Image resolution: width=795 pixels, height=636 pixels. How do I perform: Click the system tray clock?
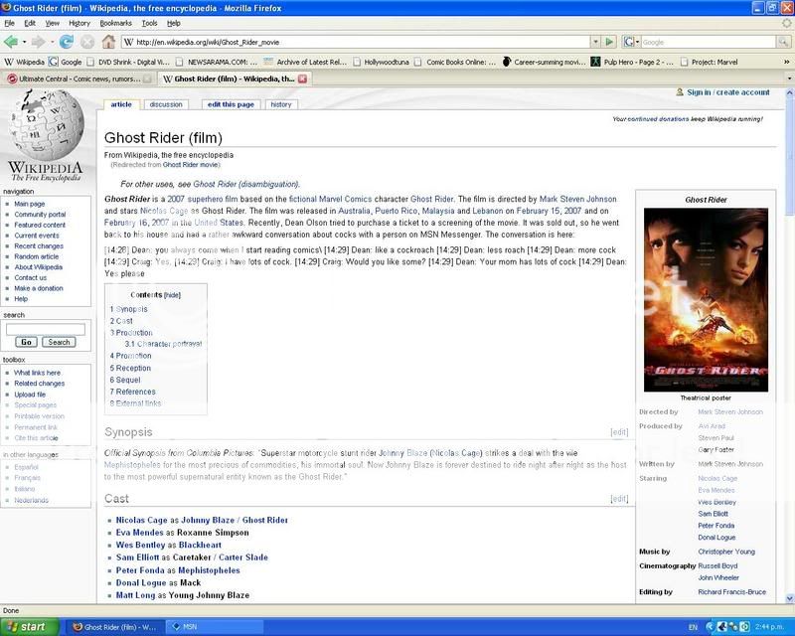click(x=769, y=627)
